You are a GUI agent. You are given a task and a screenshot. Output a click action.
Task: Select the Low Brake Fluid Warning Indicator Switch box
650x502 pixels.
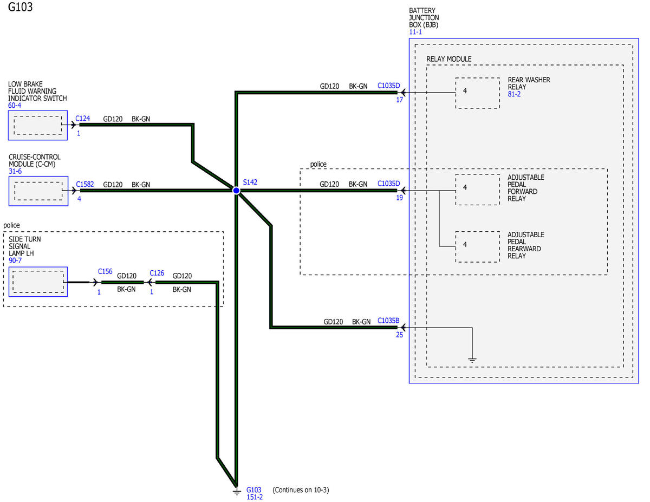pos(38,126)
